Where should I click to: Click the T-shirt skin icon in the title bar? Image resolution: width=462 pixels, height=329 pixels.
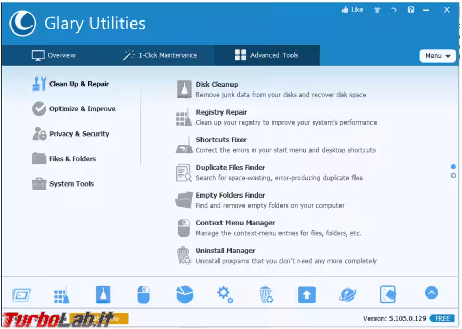coord(377,10)
